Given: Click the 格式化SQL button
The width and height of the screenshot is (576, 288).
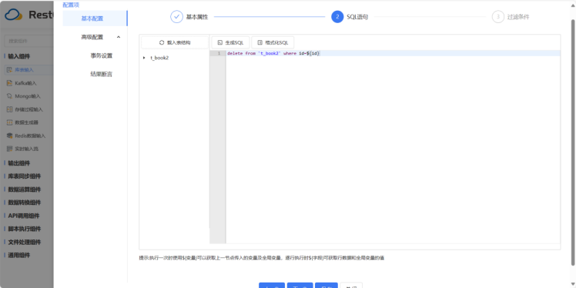Looking at the screenshot, I should (273, 42).
